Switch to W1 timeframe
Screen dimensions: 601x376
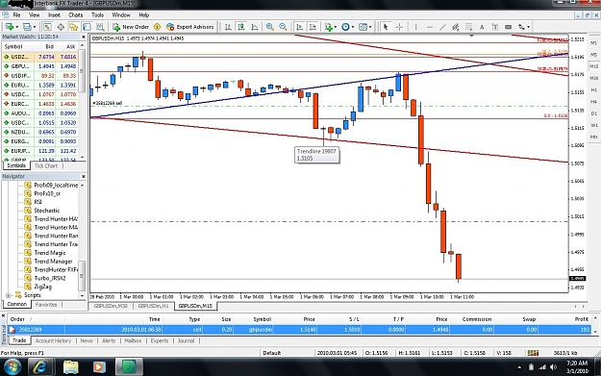coord(593,125)
